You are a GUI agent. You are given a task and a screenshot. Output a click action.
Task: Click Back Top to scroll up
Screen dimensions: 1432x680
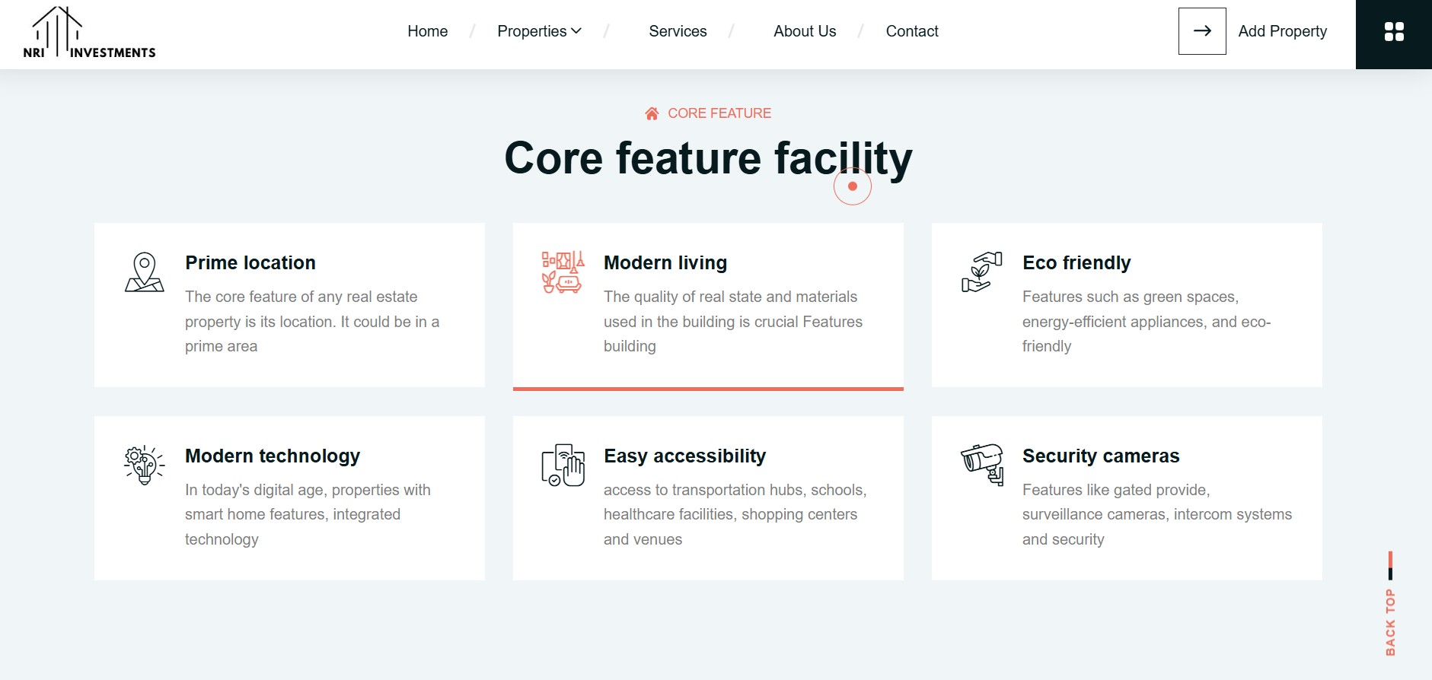[1390, 620]
